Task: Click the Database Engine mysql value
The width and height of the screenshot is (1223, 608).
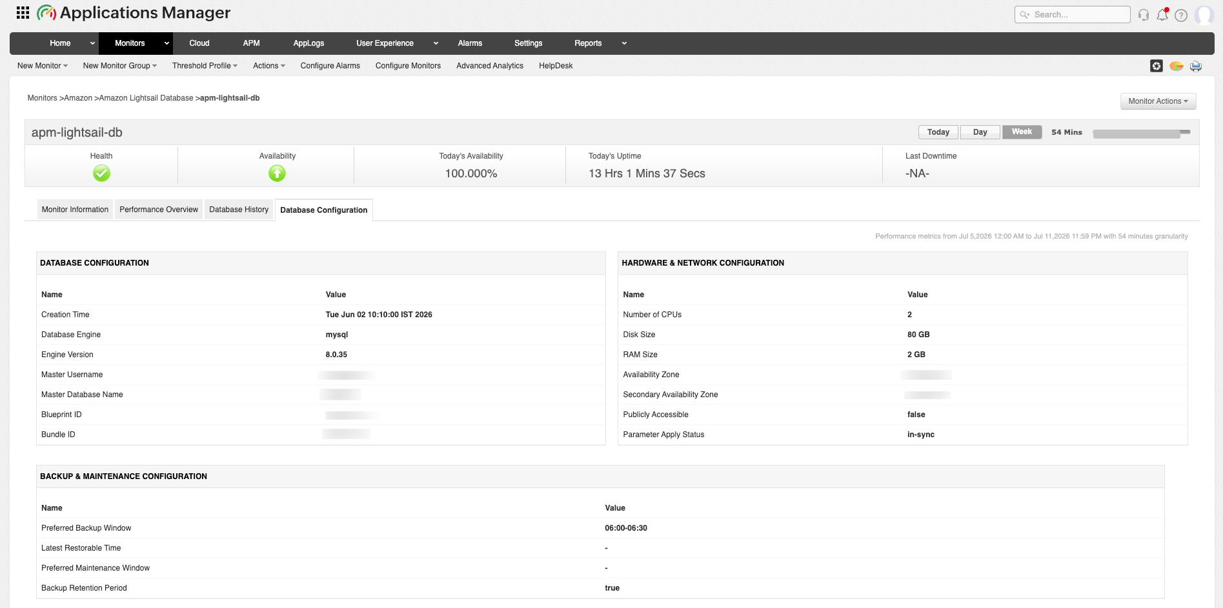Action: pos(337,335)
